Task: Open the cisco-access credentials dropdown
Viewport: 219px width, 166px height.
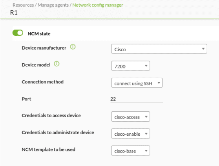Action: pos(131,116)
